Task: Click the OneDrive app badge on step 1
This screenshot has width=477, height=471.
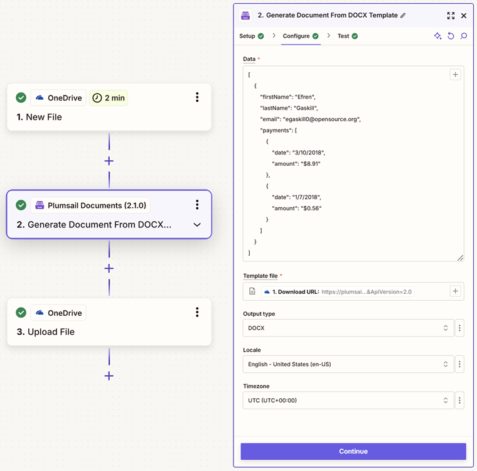Action: tap(58, 98)
